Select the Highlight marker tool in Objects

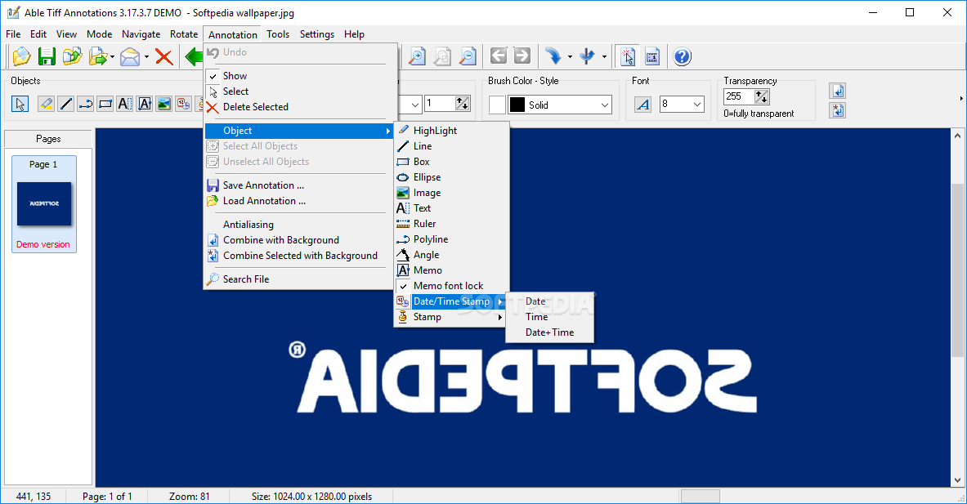tap(46, 104)
